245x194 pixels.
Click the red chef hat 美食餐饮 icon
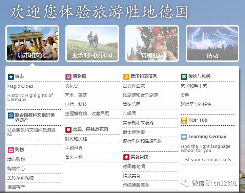pos(126,157)
